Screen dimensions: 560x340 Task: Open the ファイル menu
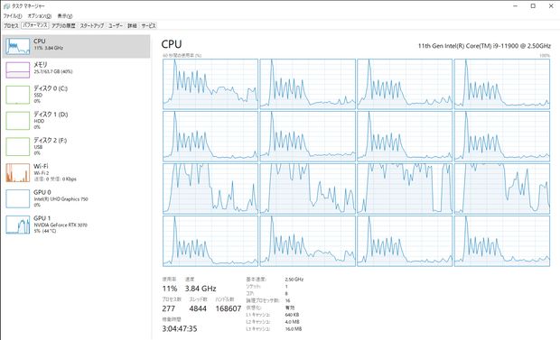pos(13,16)
